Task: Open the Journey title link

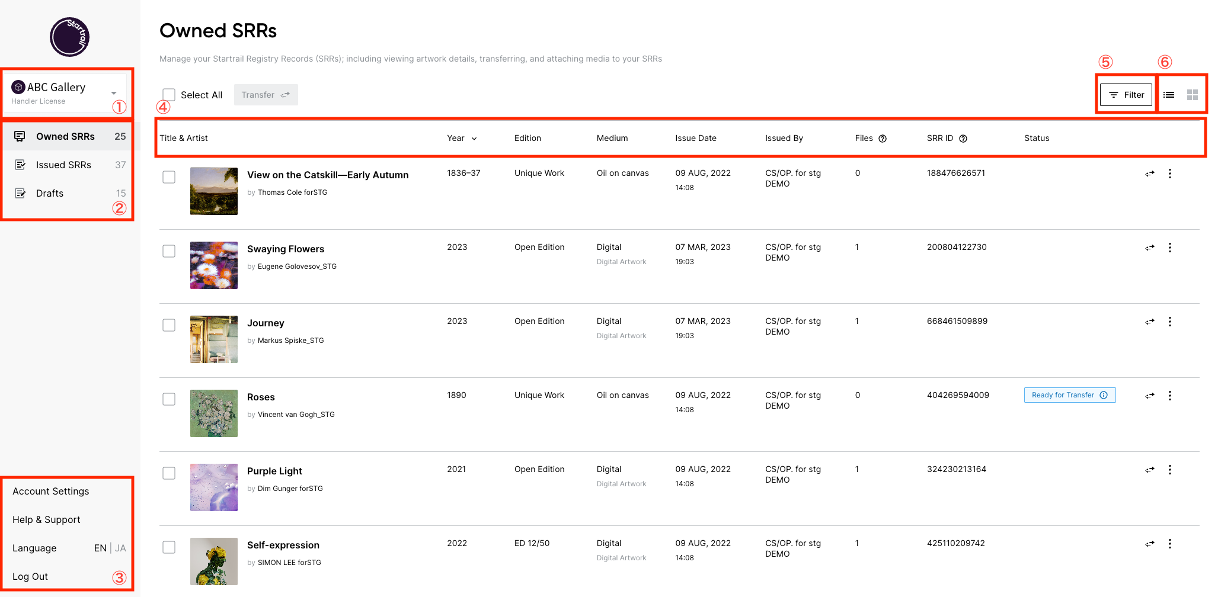Action: point(266,323)
